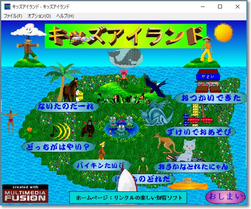Open the ヘルプ(H) menu
The height and width of the screenshot is (209, 251).
click(x=65, y=16)
